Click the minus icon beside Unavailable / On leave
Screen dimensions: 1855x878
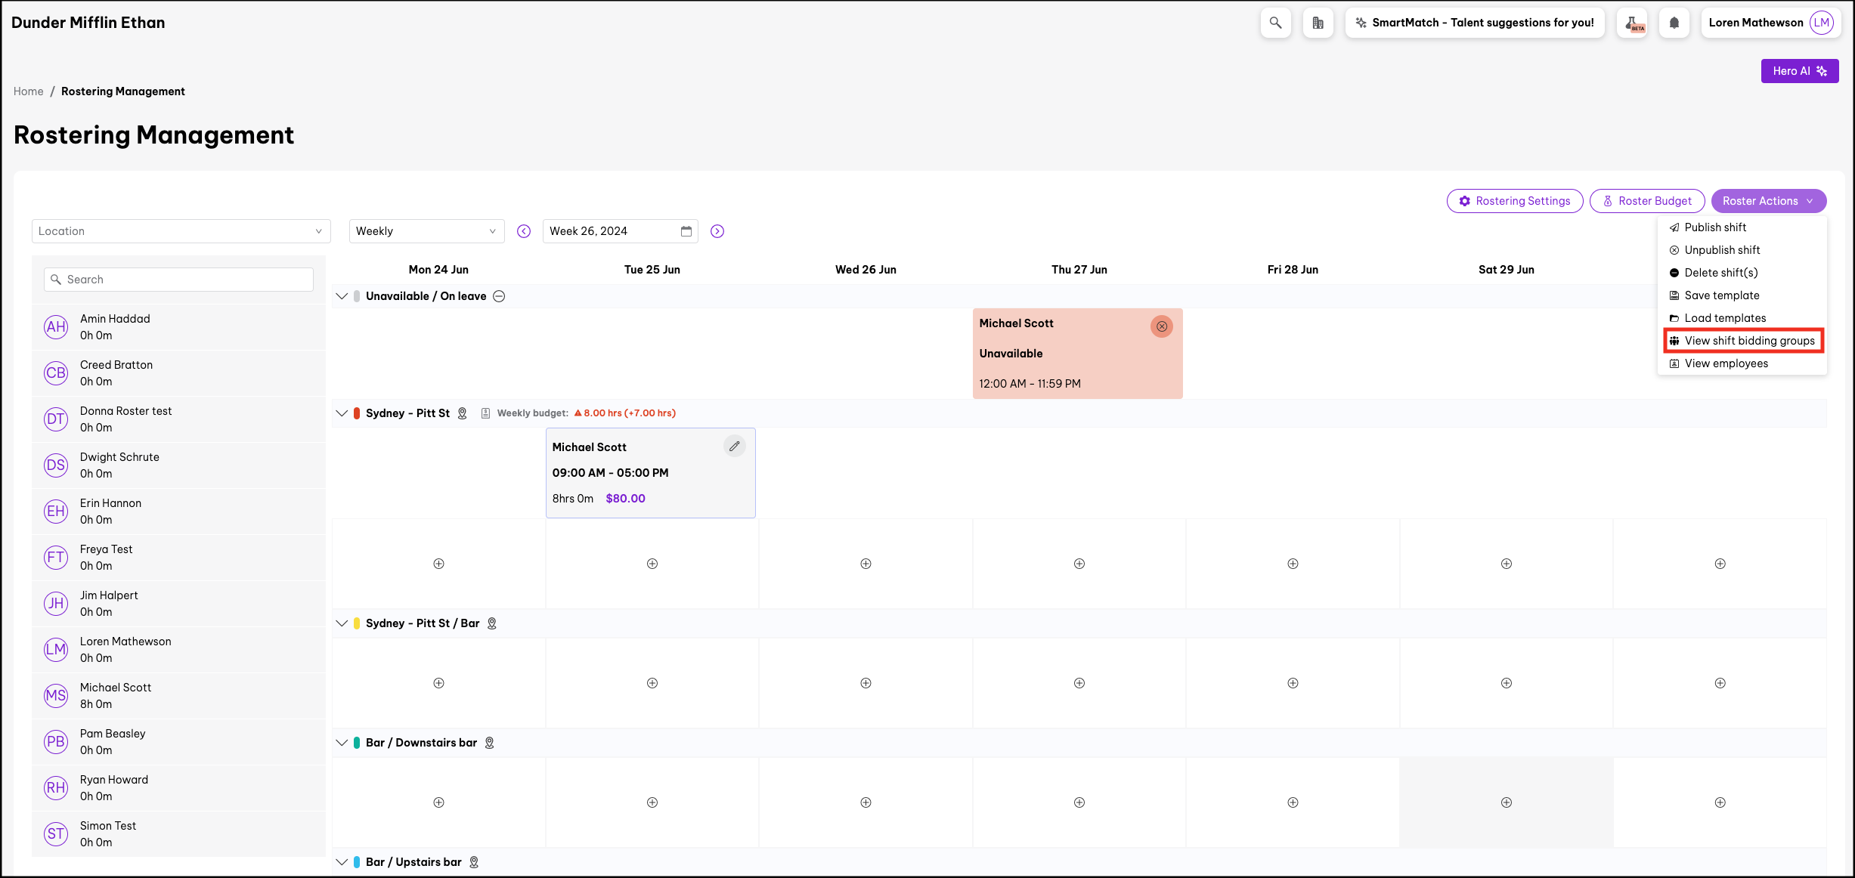coord(499,296)
